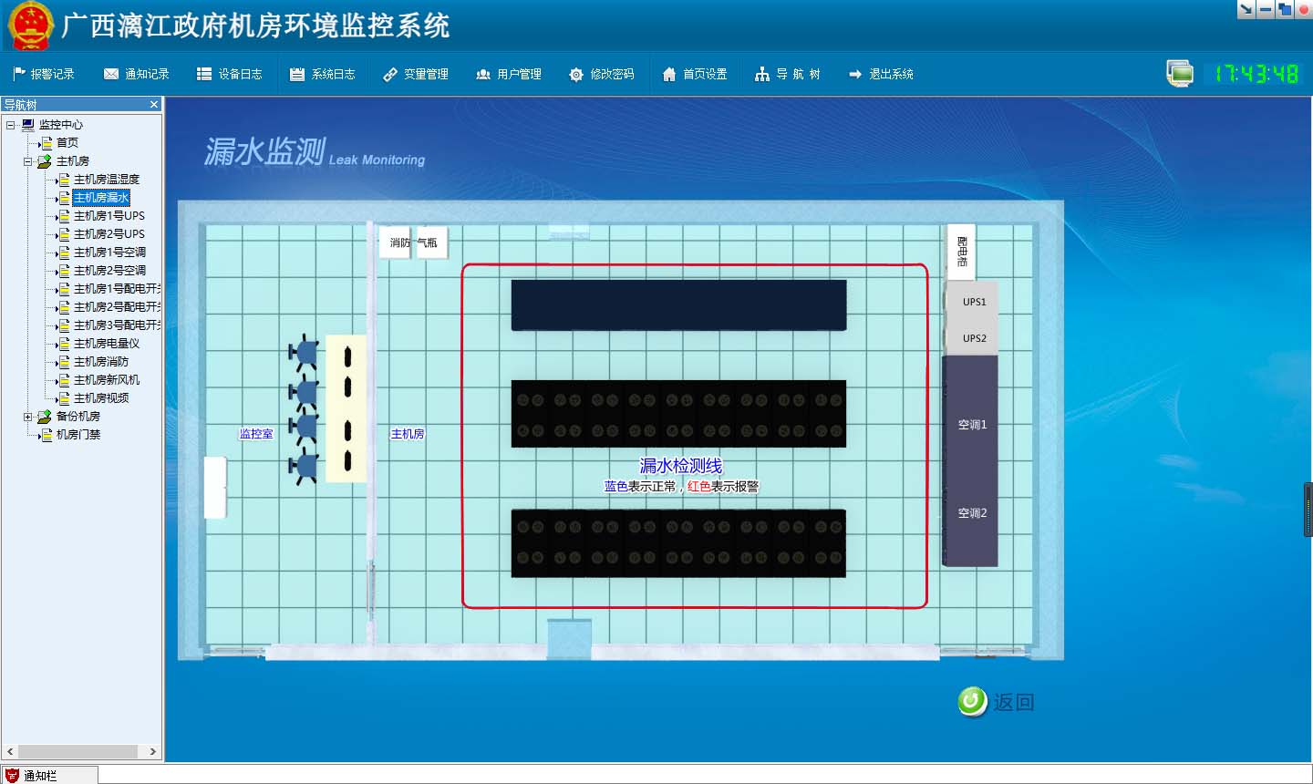Click the 消防 box on the floor plan
This screenshot has height=784, width=1313.
pos(396,242)
